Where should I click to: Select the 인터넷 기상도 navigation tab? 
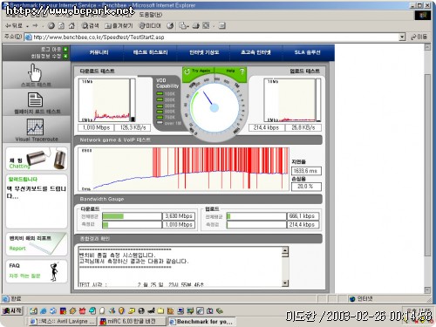tap(204, 52)
